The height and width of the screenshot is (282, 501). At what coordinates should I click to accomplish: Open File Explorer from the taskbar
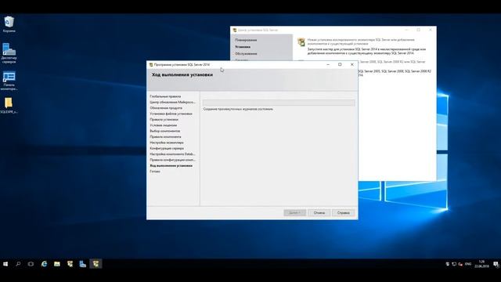(57, 264)
